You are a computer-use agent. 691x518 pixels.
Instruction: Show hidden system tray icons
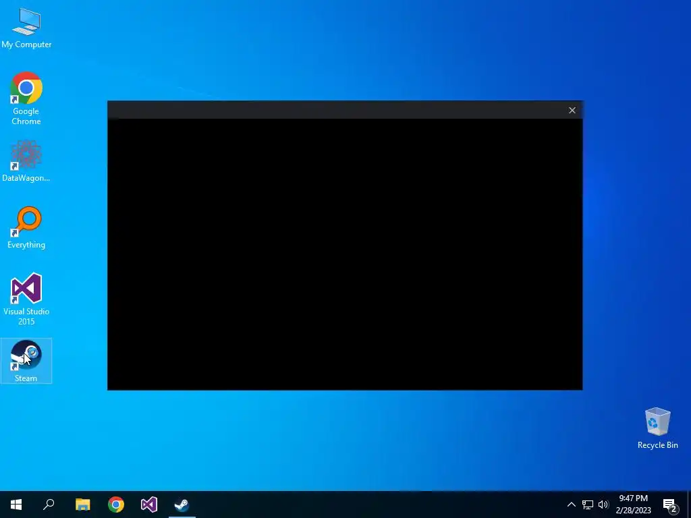[x=571, y=505]
